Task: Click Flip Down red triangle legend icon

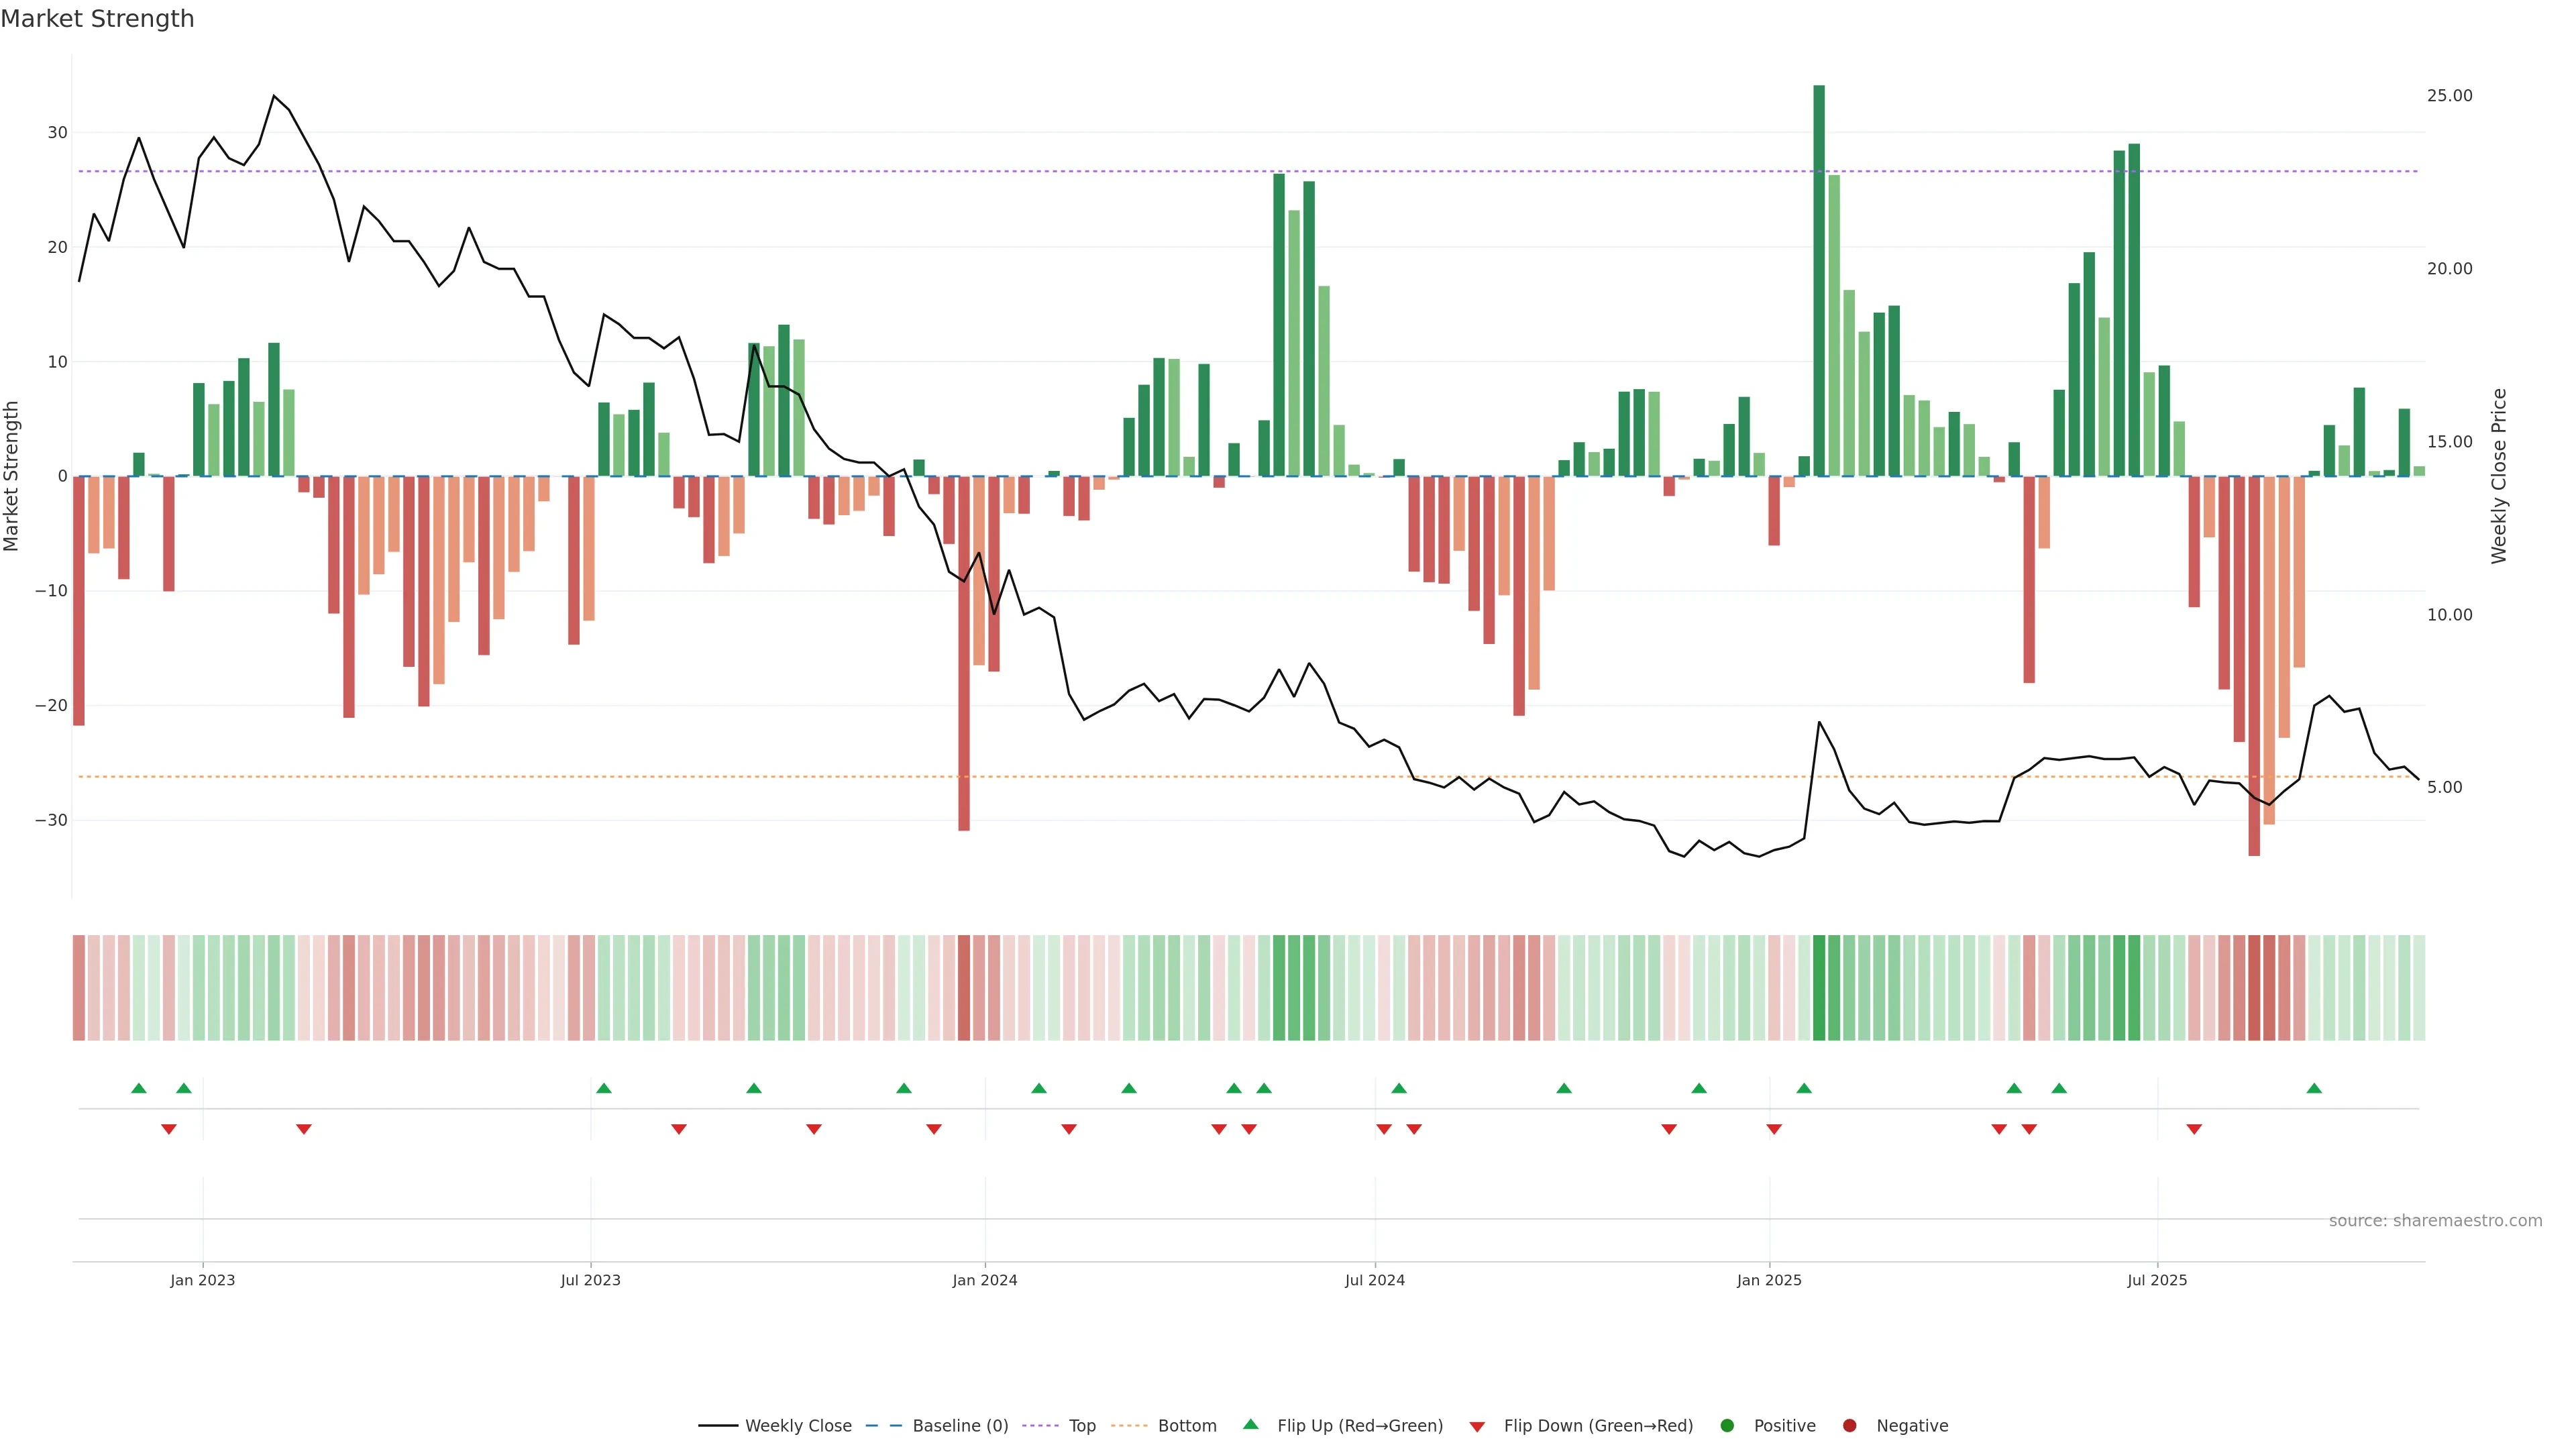Action: tap(1477, 1427)
